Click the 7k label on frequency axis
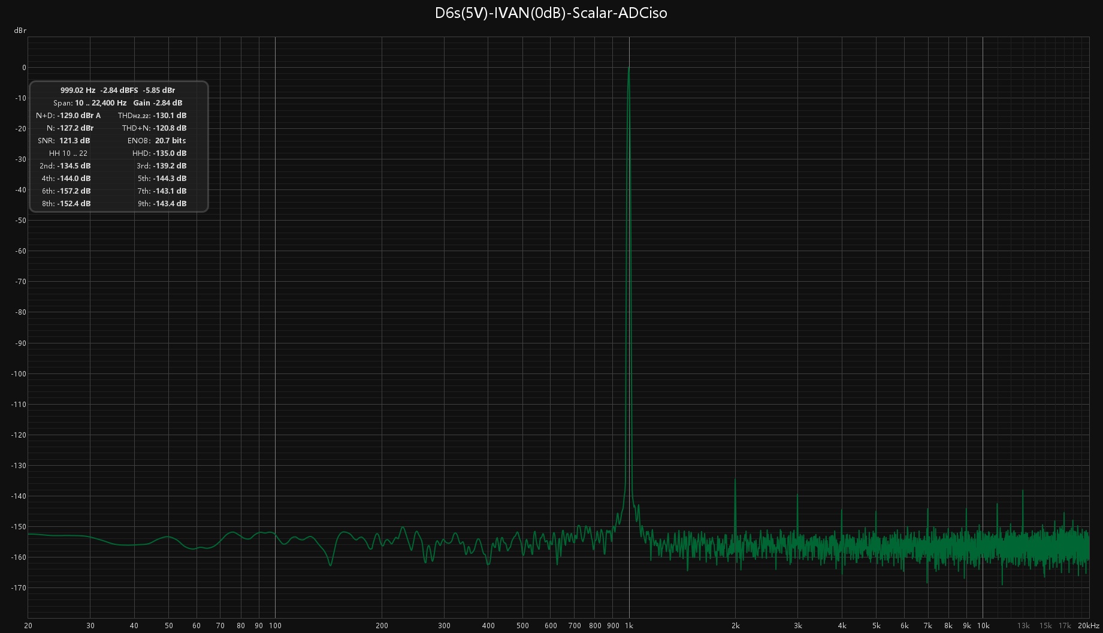Screen dimensions: 1103x633 click(928, 626)
